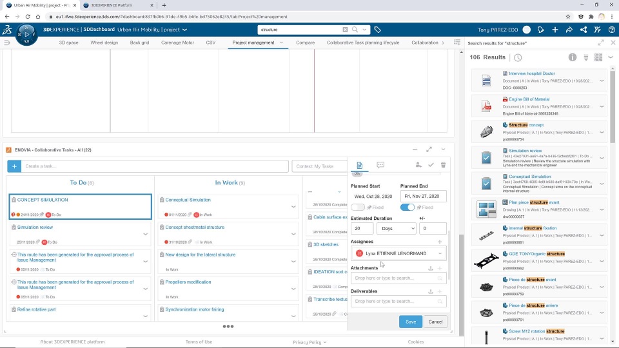Open notifications bell in top bar
This screenshot has width=619, height=348.
tap(541, 30)
